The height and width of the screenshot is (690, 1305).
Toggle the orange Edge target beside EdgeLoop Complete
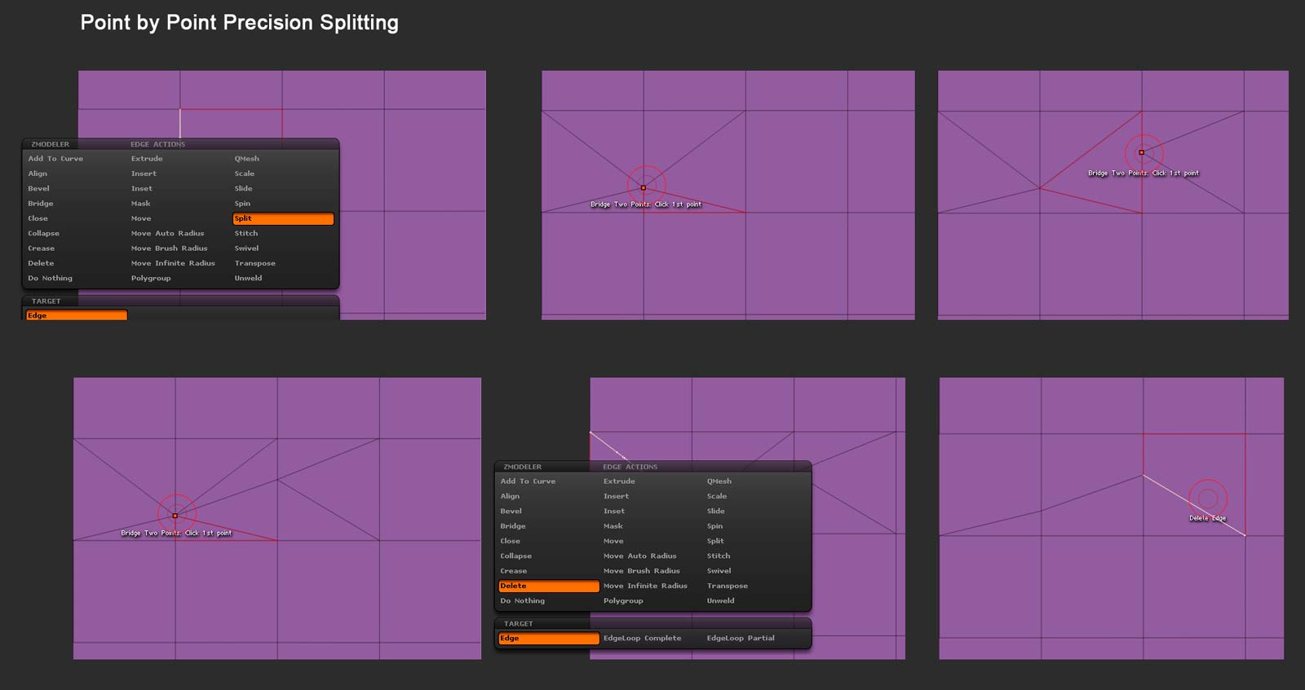[548, 638]
